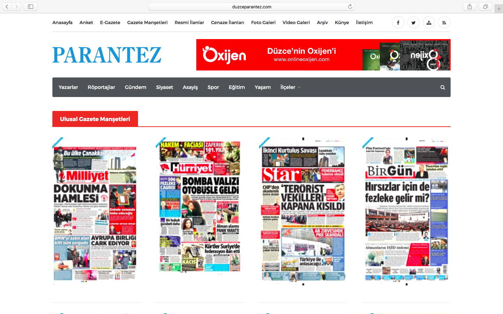Screen dimensions: 503x314
Task: Open Yaşam category in nav bar
Action: click(x=263, y=87)
